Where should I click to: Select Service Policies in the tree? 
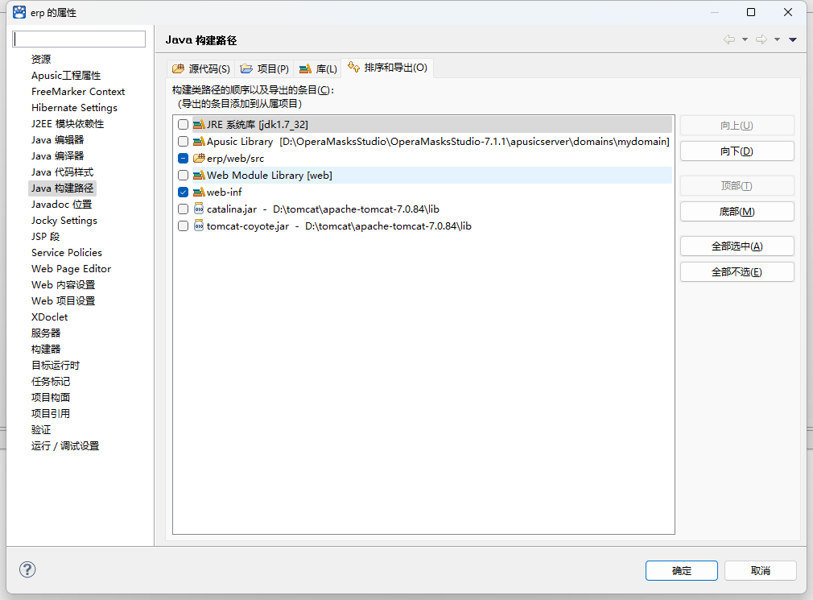tap(66, 253)
